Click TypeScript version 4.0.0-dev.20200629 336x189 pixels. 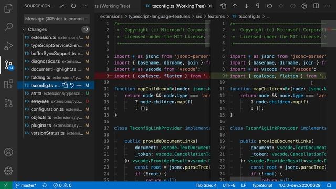click(299, 185)
